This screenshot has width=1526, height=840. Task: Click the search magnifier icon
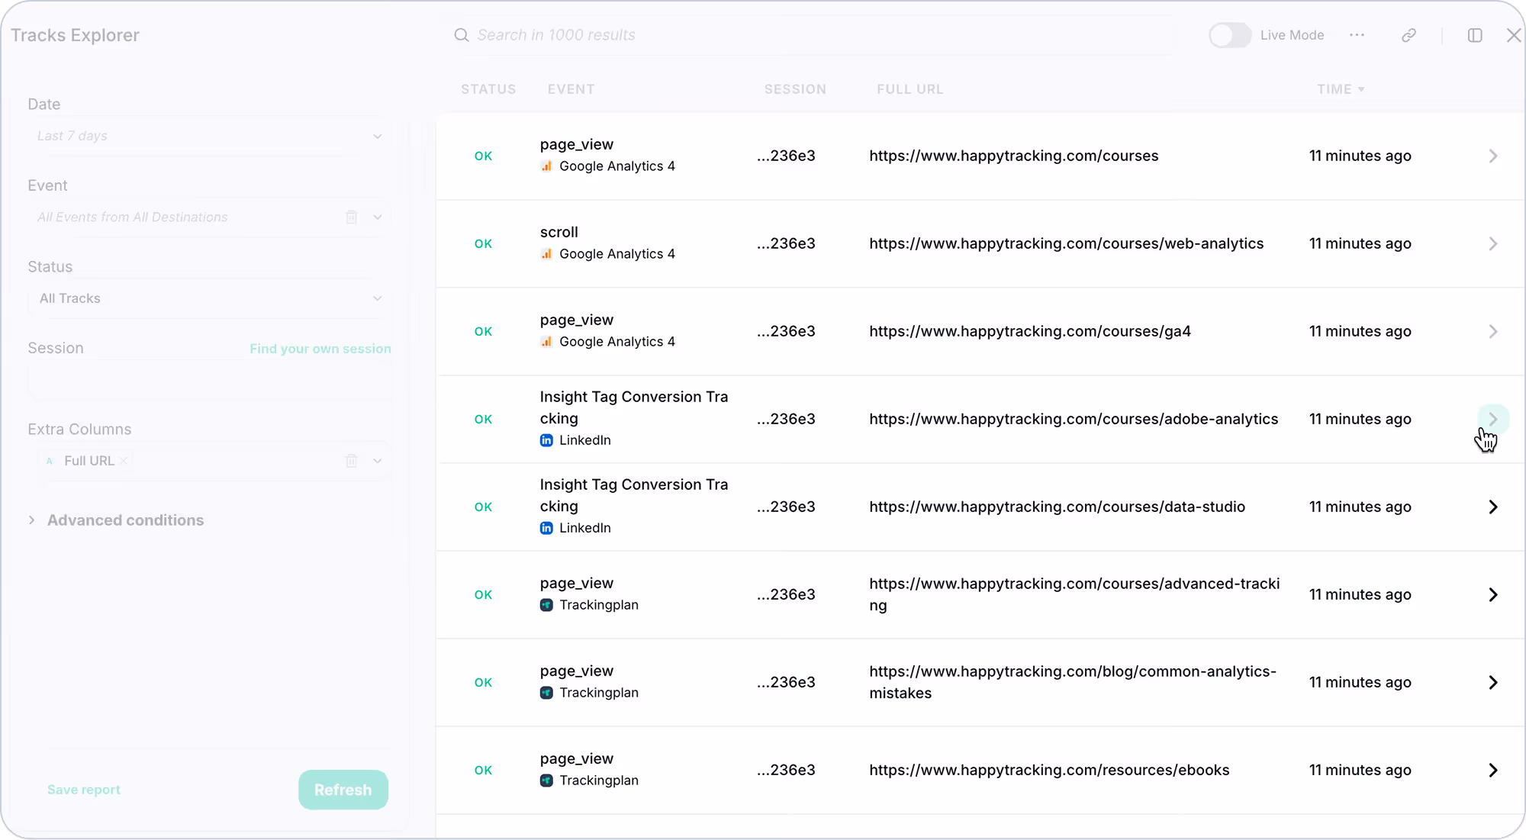[461, 35]
